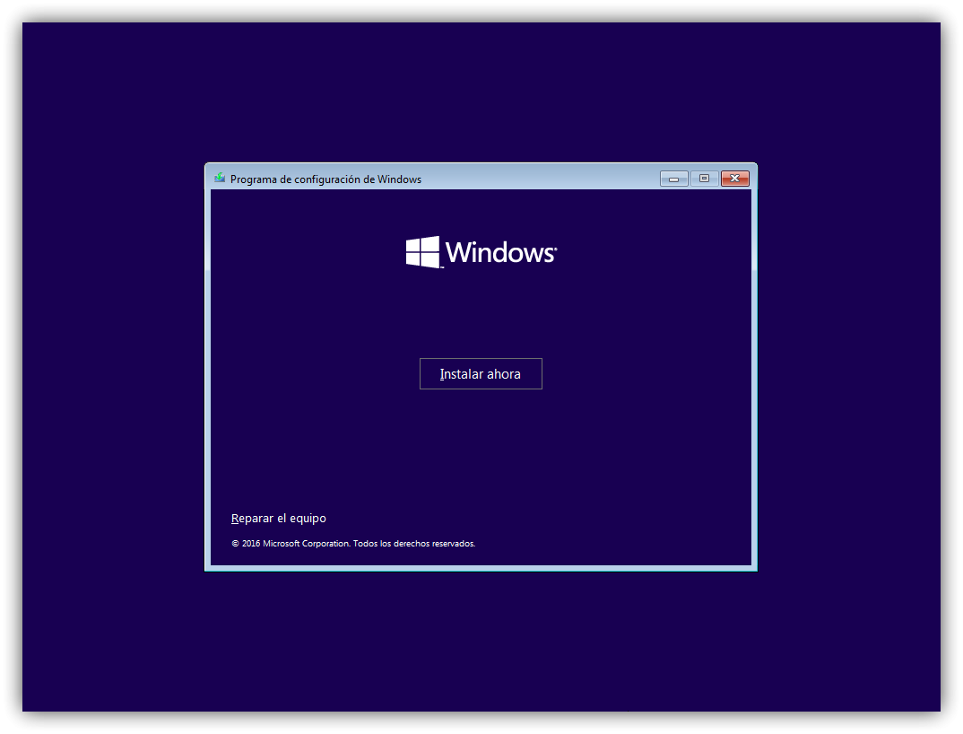Screen dimensions: 963x734
Task: Minimize the Programa de configuración de Windows window
Action: coord(673,179)
